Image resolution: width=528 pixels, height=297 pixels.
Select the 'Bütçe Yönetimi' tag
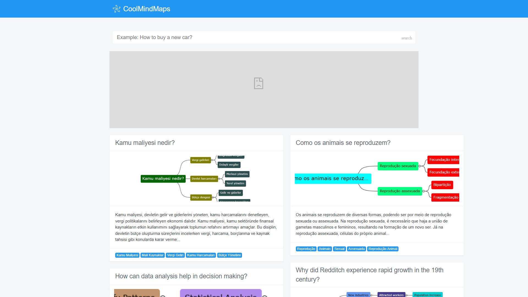230,255
